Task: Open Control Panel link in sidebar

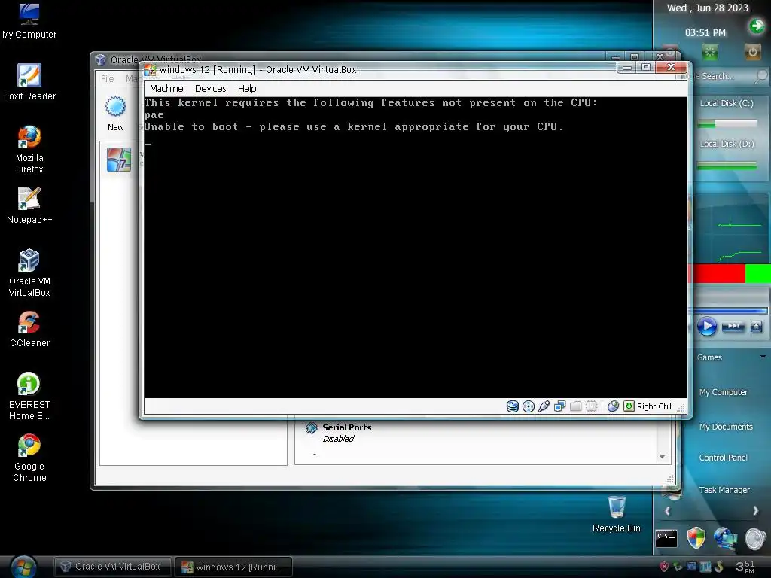Action: [x=723, y=458]
